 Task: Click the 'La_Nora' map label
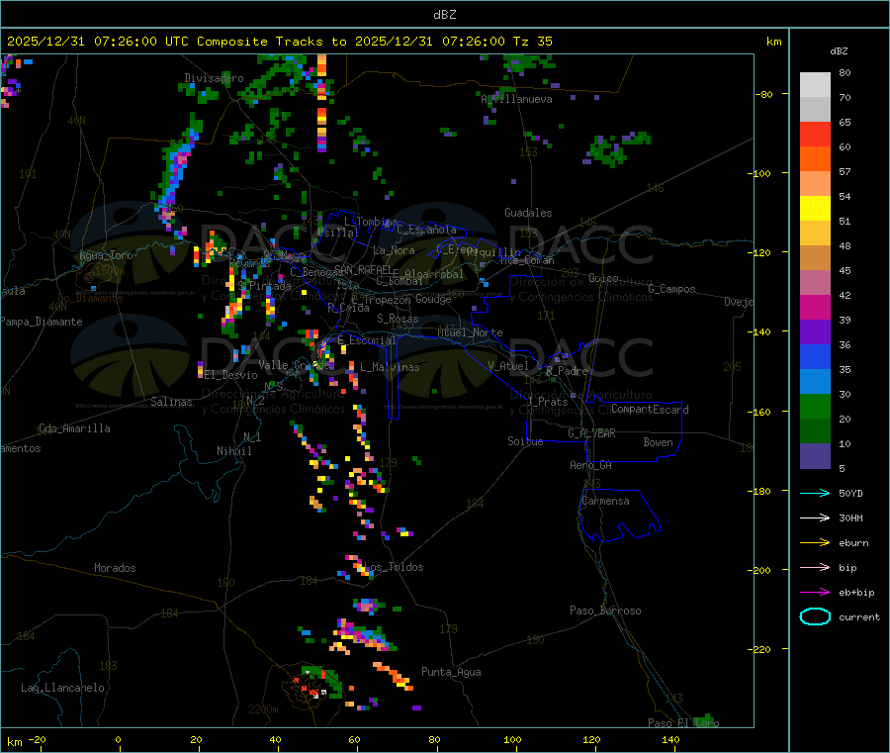(394, 250)
